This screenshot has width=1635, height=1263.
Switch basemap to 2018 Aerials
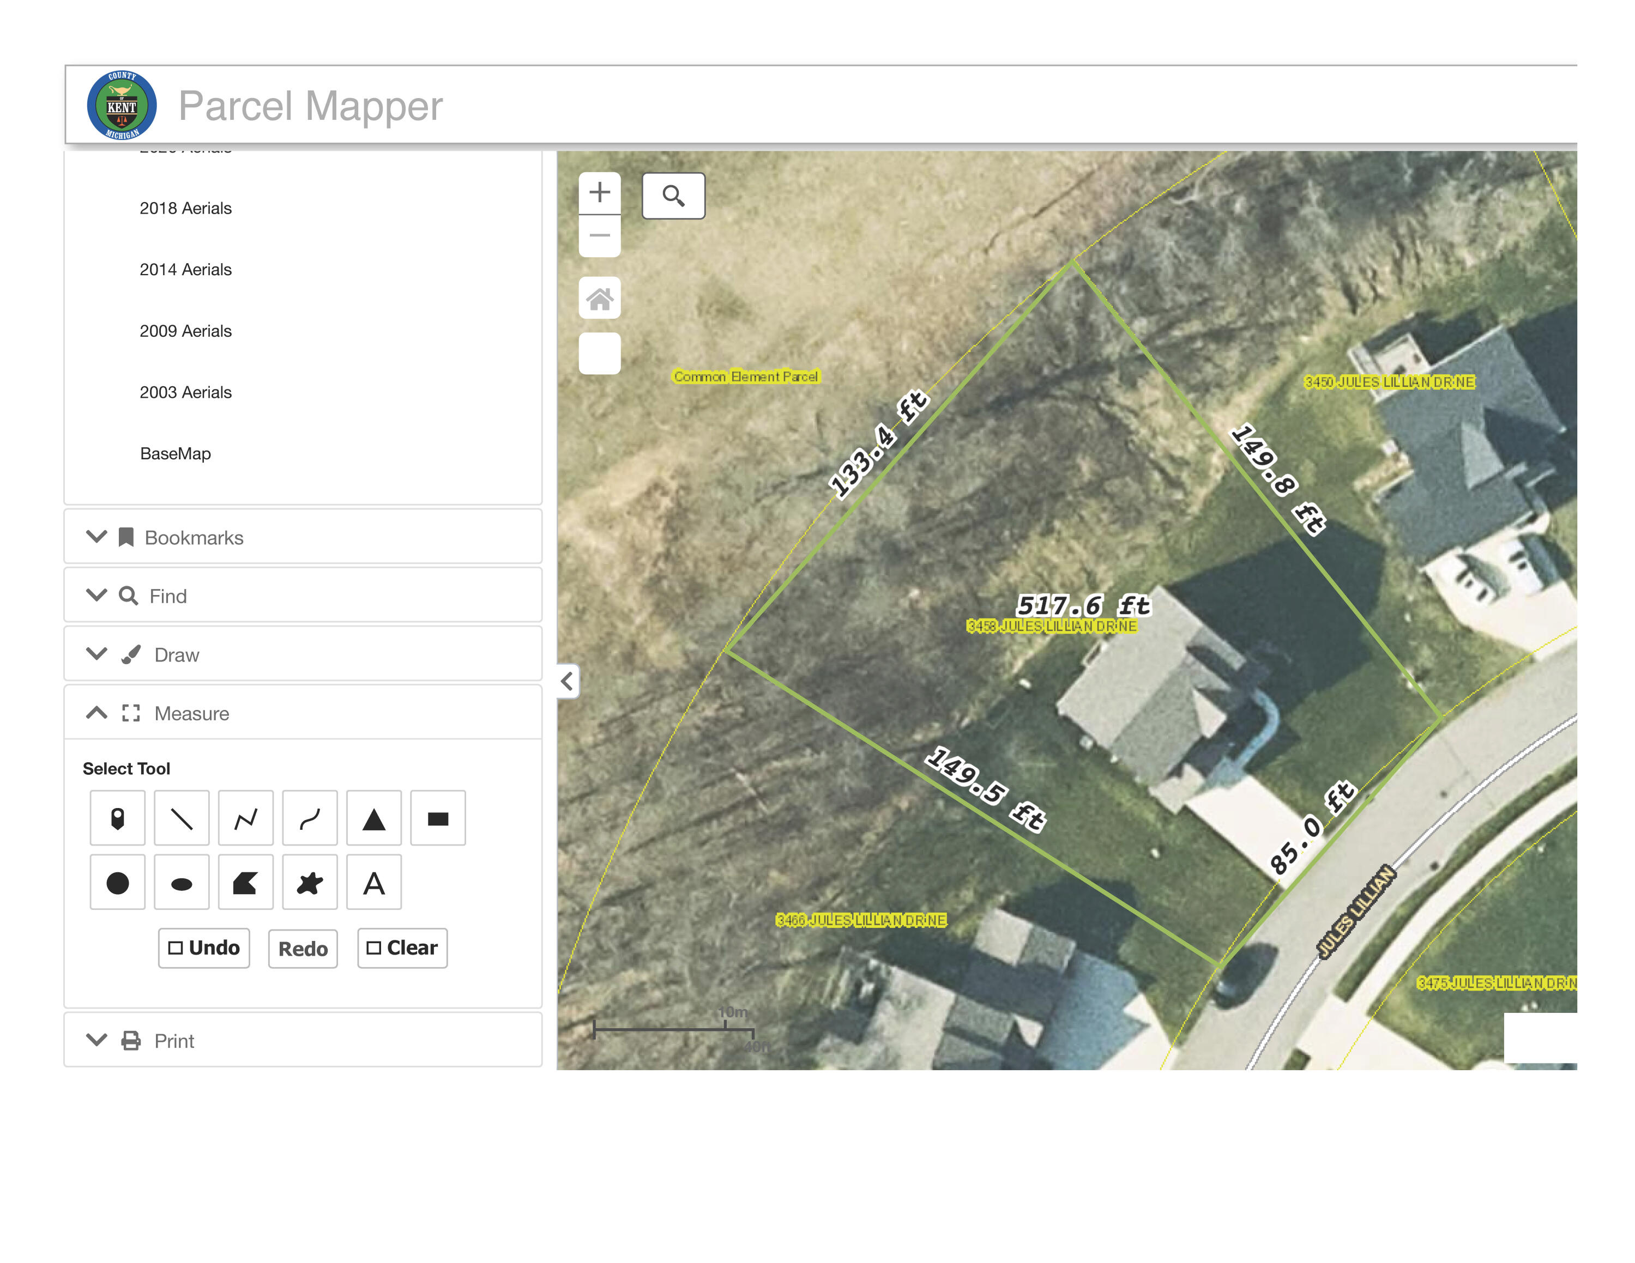(186, 208)
